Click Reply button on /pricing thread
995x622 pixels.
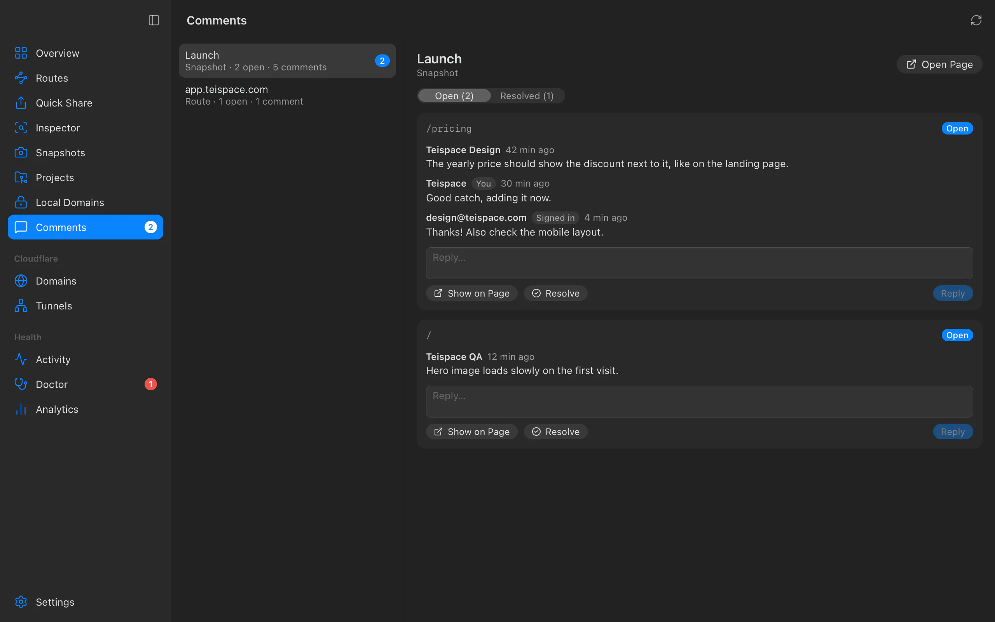[953, 293]
